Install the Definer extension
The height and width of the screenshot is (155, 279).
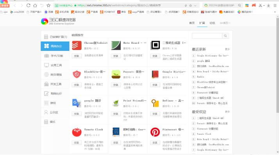pyautogui.click(x=155, y=114)
